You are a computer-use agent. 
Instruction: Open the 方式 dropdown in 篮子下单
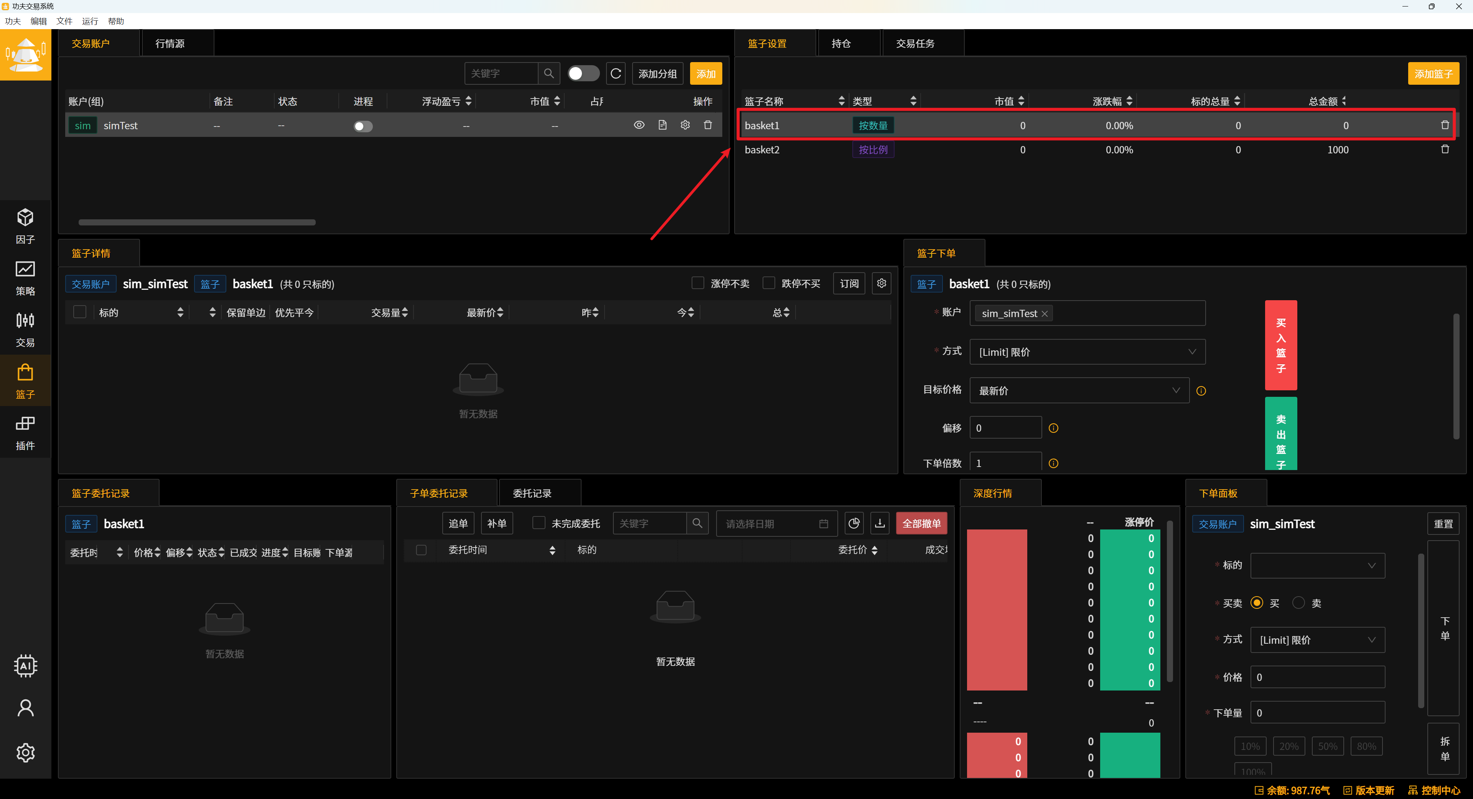click(x=1087, y=352)
